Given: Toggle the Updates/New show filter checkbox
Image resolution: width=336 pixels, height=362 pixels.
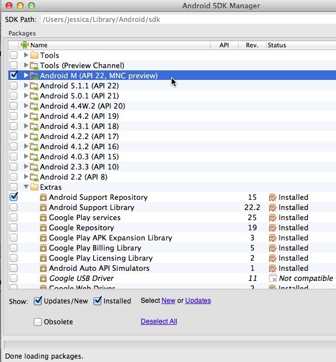Looking at the screenshot, I should click(x=38, y=301).
